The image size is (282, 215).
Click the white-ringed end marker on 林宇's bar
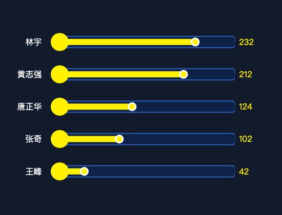coord(195,42)
